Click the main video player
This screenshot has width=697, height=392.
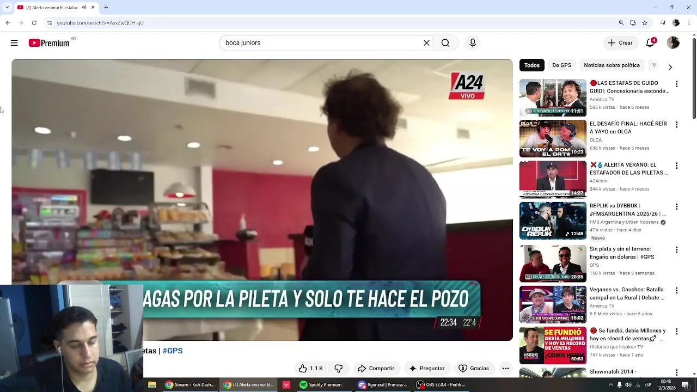(x=262, y=200)
